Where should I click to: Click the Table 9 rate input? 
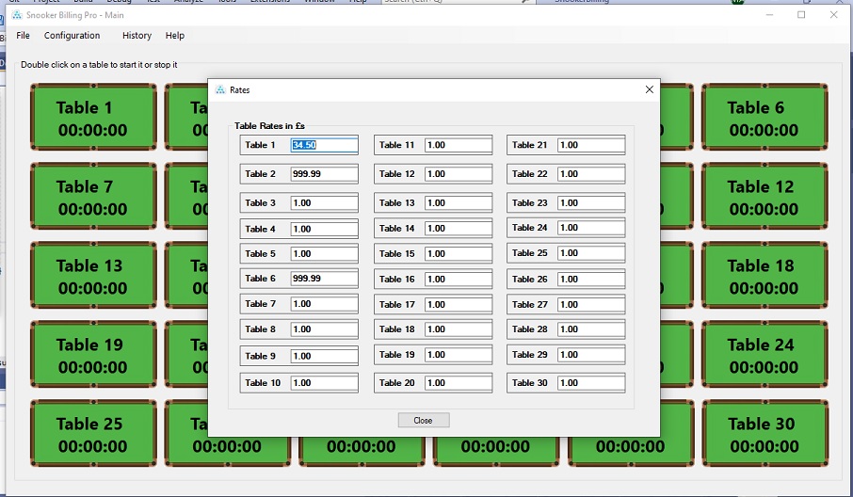[324, 356]
